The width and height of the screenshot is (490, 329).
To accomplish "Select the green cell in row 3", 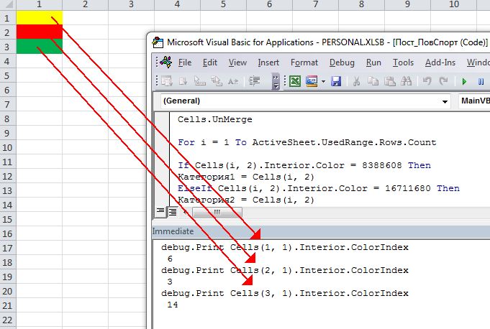I will tap(39, 47).
